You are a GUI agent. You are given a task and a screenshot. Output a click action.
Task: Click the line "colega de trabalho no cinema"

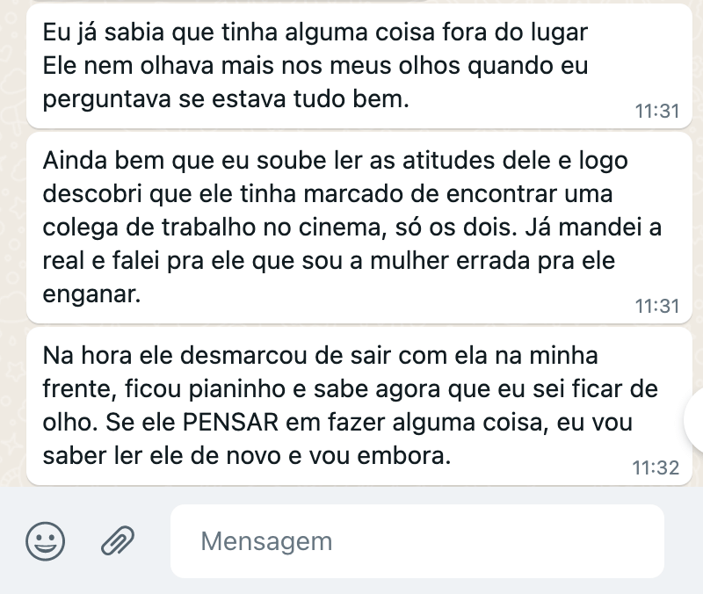click(x=352, y=228)
